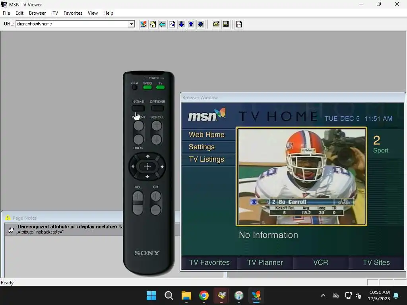Open the Help menu

tap(108, 13)
